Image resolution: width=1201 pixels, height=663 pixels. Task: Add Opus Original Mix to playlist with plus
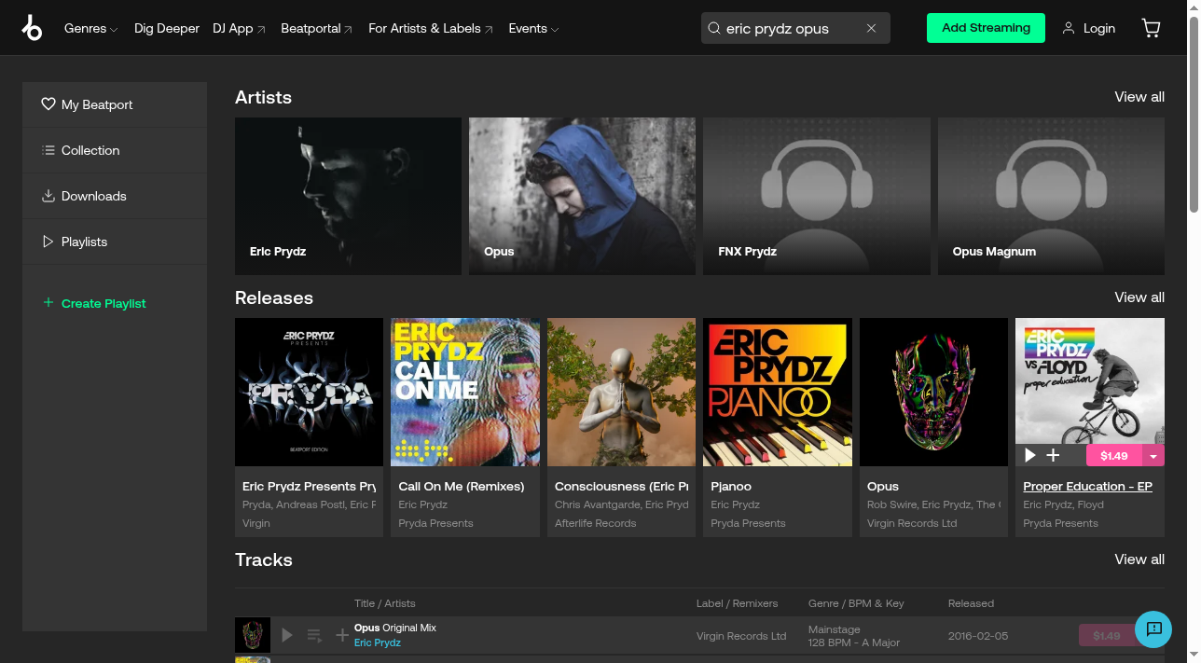[342, 635]
